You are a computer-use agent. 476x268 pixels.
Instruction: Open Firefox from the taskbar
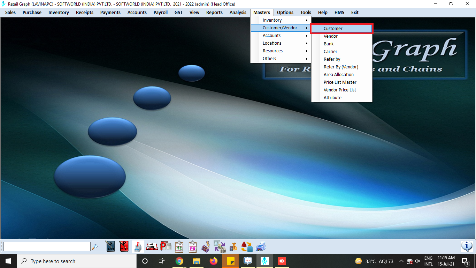coord(213,261)
